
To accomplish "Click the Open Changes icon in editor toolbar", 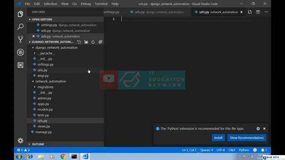I will [x=250, y=12].
